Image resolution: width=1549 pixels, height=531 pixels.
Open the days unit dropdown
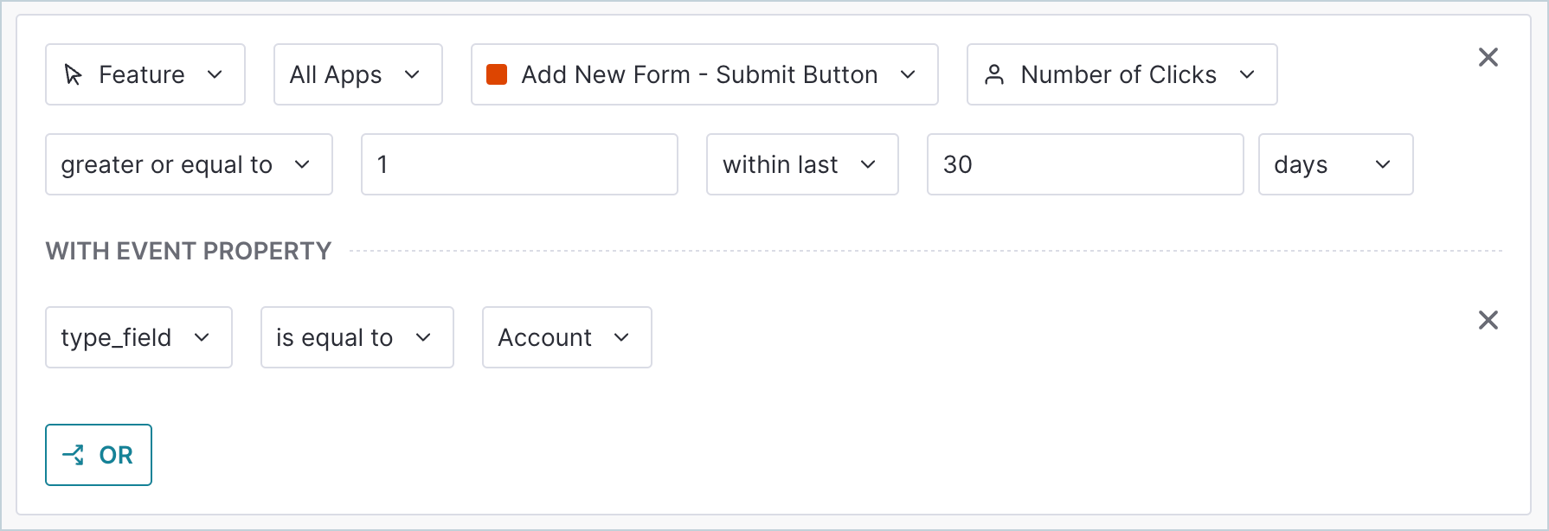[1335, 164]
